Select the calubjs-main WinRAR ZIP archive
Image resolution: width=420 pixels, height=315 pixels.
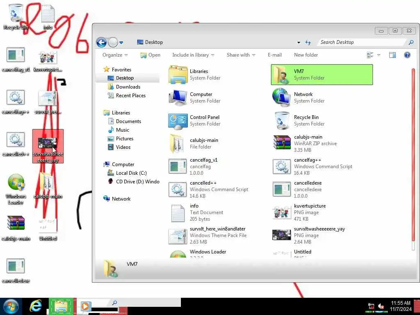[282, 142]
